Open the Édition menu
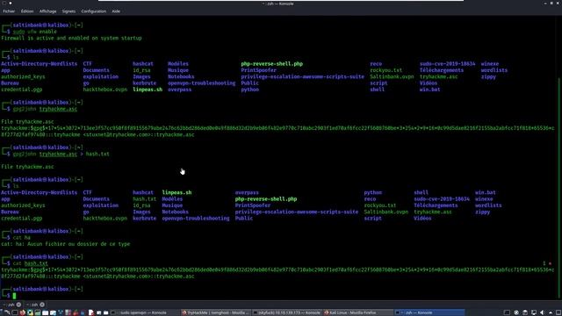Image resolution: width=562 pixels, height=316 pixels. pos(27,11)
